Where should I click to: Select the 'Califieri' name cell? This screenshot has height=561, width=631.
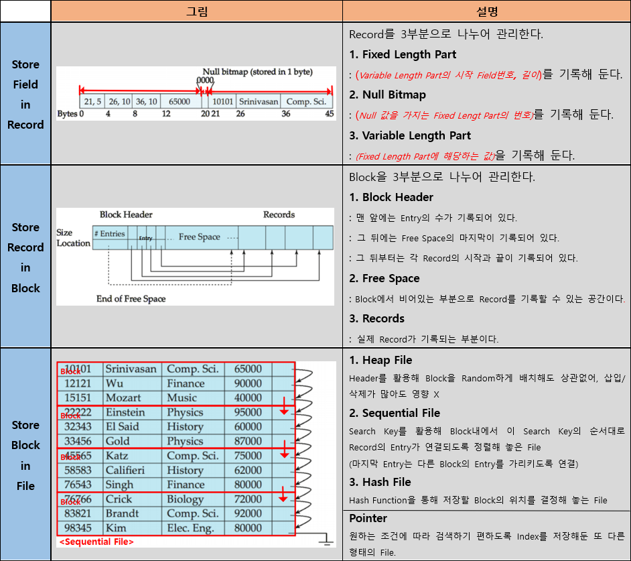coord(133,471)
